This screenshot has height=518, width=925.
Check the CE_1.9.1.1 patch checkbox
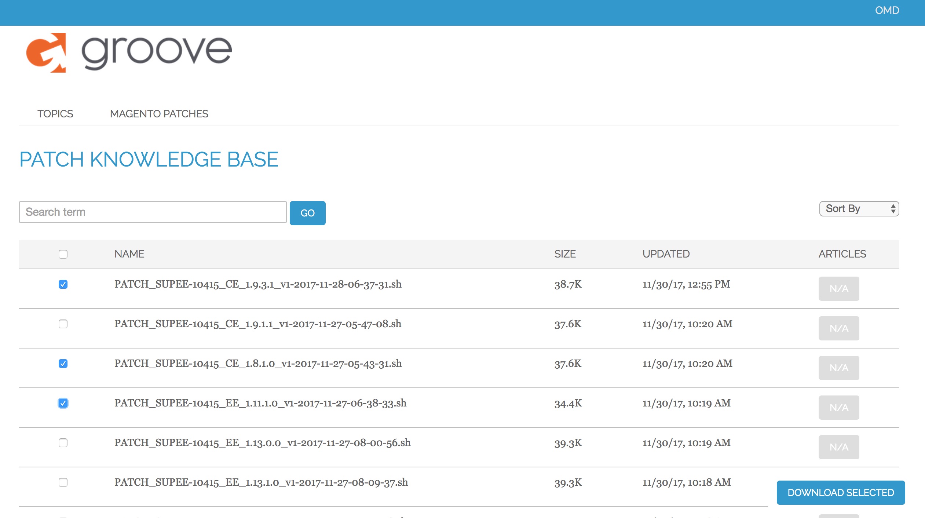pos(63,324)
